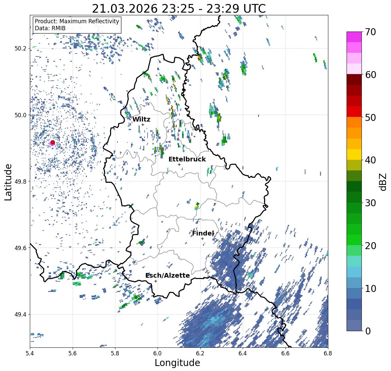Click the 49.8 latitude tick label
The height and width of the screenshot is (371, 391).
21,181
